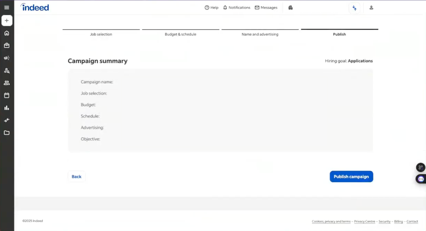
Task: Open the folder icon in the sidebar
Action: tap(7, 133)
